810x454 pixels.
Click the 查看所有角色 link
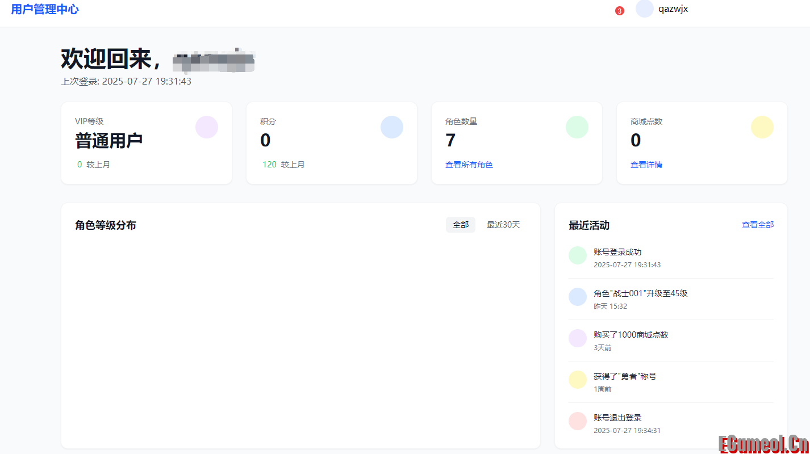pyautogui.click(x=469, y=164)
